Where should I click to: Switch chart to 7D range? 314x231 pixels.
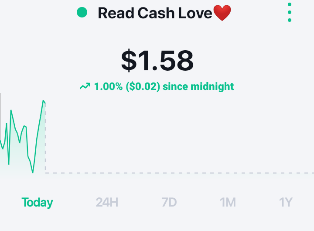click(169, 202)
